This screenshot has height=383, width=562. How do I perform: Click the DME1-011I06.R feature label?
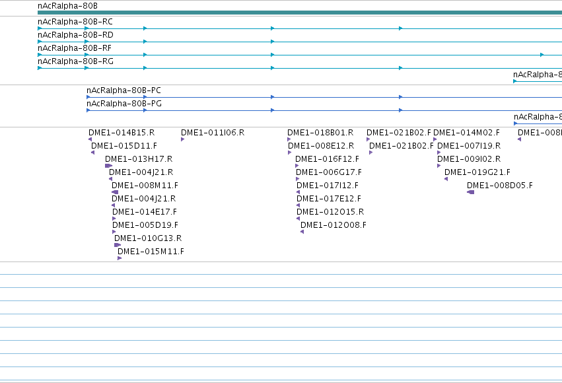pyautogui.click(x=213, y=133)
